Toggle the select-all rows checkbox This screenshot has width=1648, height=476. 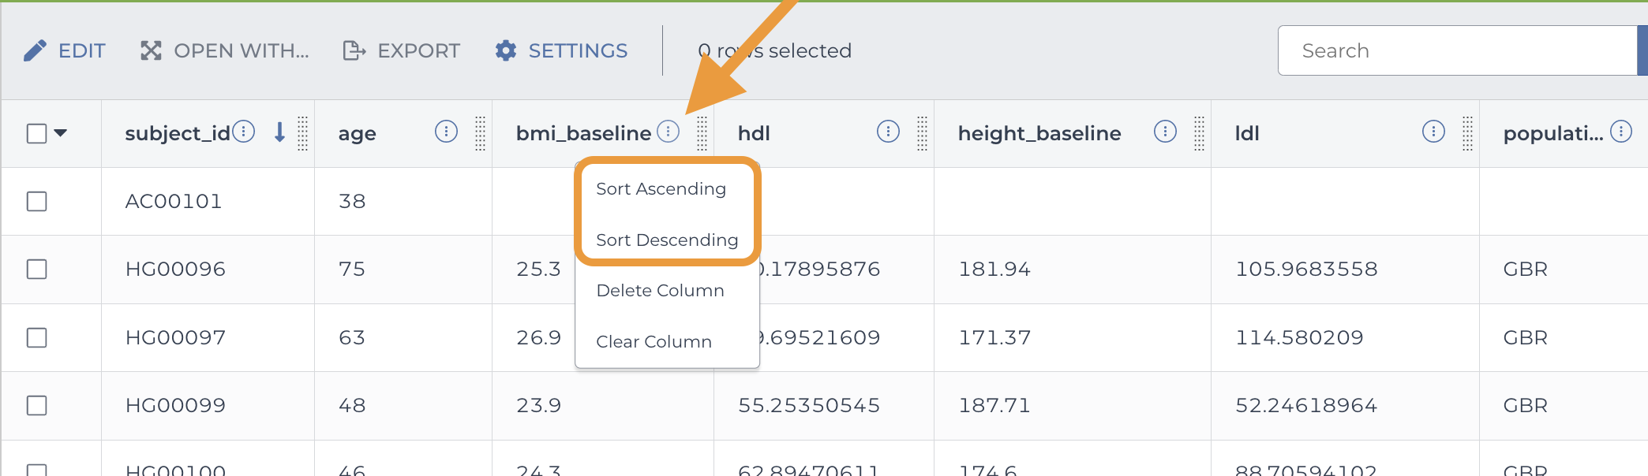pos(36,133)
